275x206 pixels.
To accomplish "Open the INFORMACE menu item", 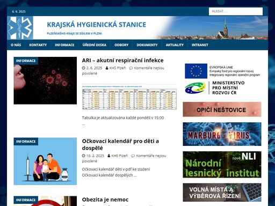I will coord(64,45).
